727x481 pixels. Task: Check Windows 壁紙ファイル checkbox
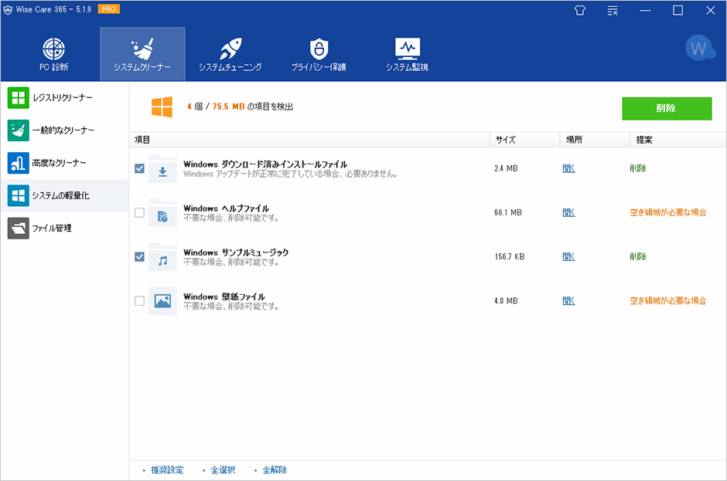tap(139, 301)
